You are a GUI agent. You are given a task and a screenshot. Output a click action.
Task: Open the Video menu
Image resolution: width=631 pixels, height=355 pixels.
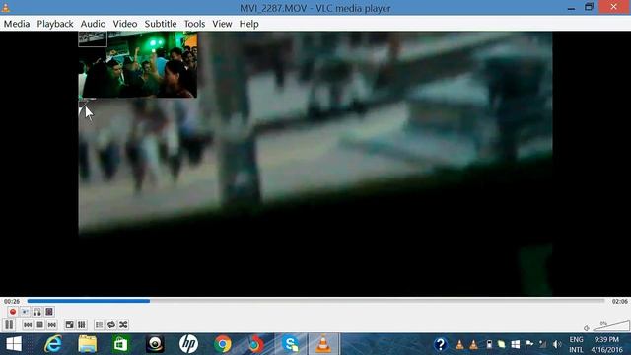pos(125,24)
